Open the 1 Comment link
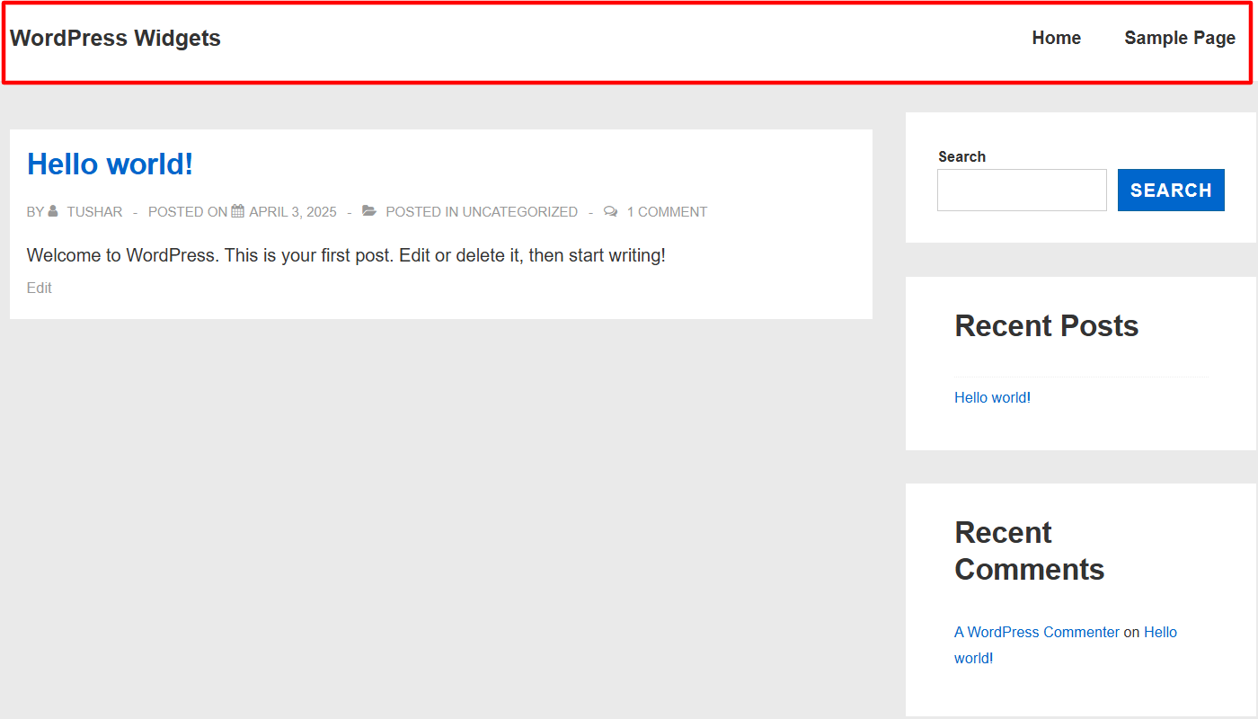Viewport: 1258px width, 719px height. 667,212
